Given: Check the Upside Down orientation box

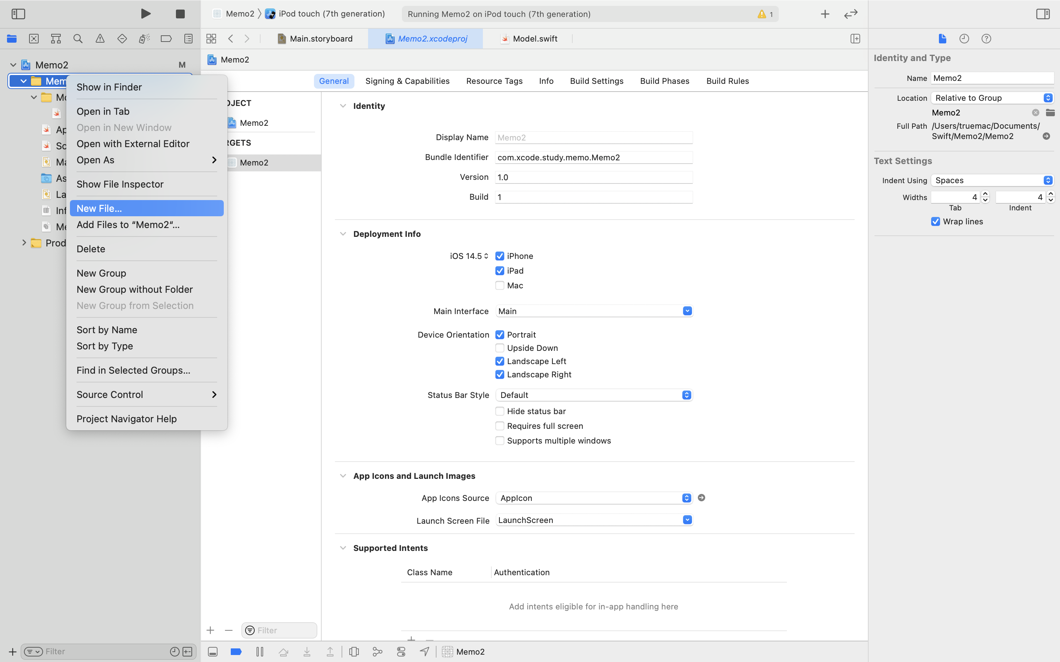Looking at the screenshot, I should click(x=500, y=348).
